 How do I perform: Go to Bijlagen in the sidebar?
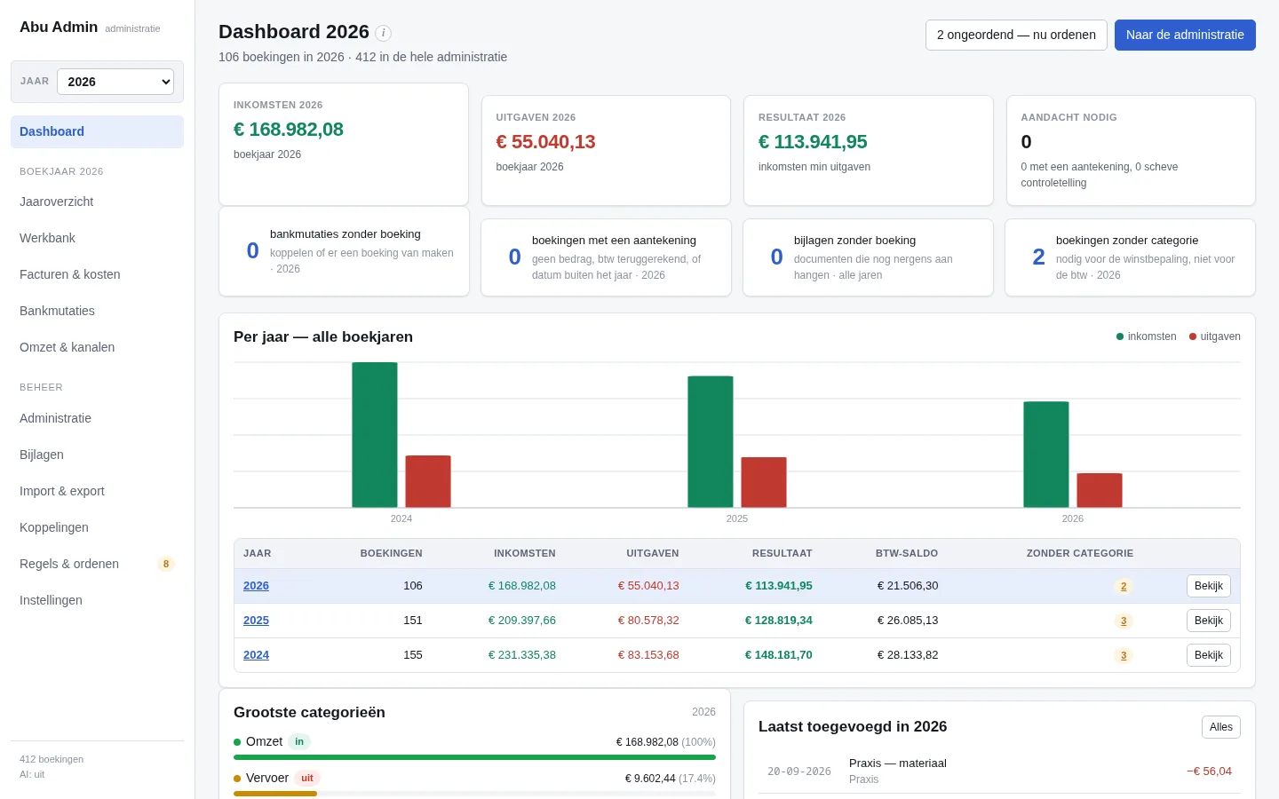point(97,455)
